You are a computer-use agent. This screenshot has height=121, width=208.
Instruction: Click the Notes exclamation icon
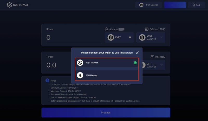pos(47,80)
